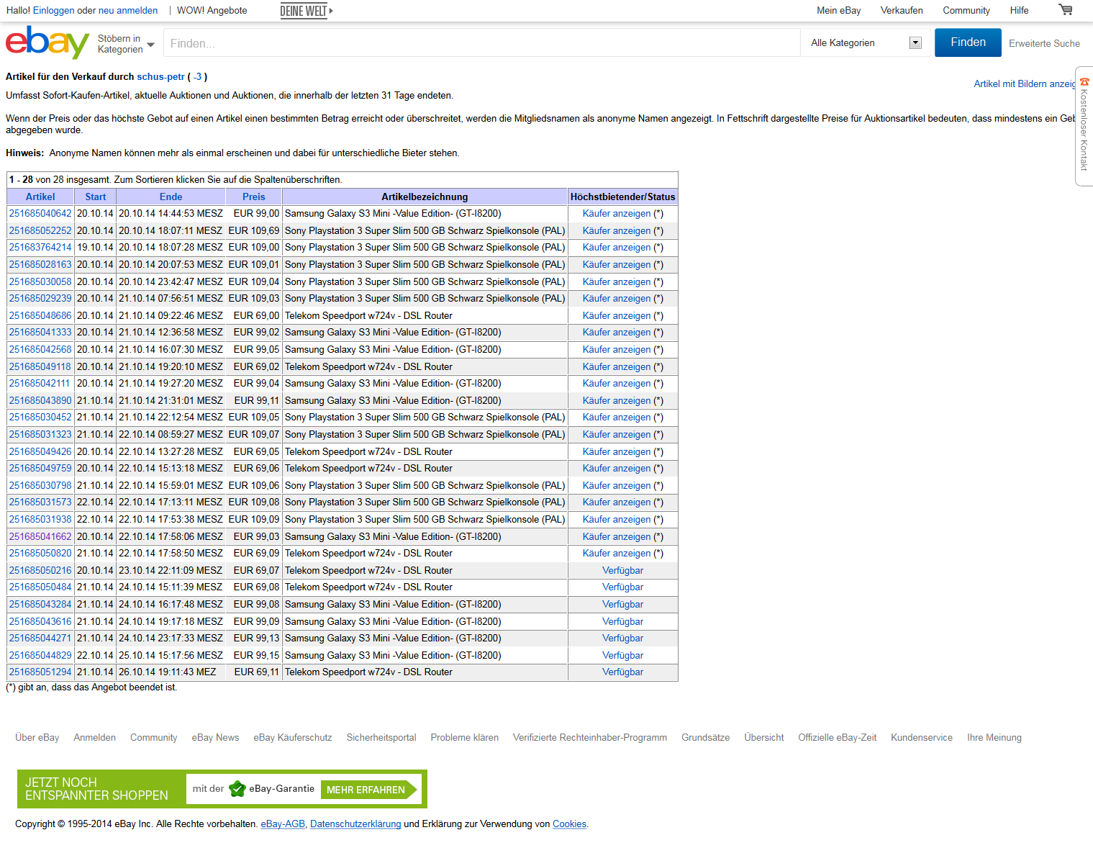Open Grundsätze footer link
The image size is (1093, 866).
tap(705, 738)
